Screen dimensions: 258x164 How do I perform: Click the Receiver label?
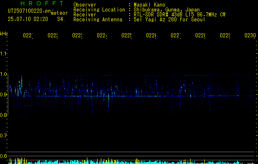(x=85, y=15)
